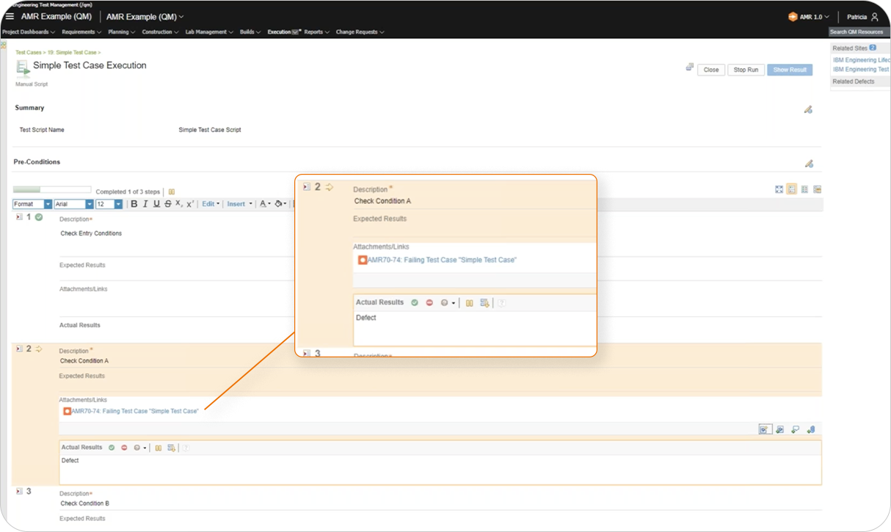Click the Strikethrough formatting icon

point(168,204)
